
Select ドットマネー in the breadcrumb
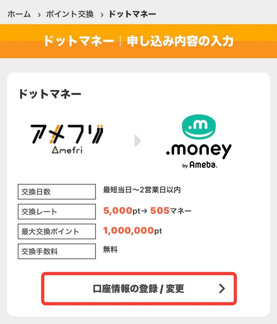131,15
